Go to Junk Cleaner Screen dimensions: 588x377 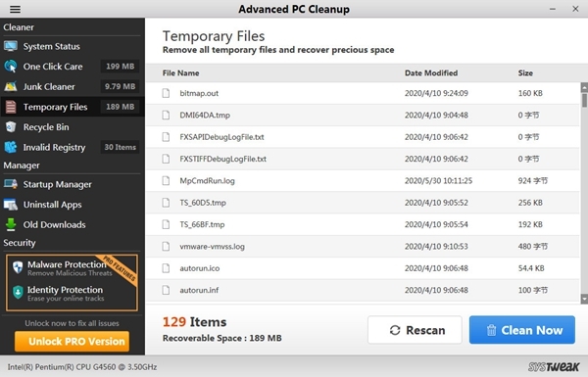pos(49,87)
